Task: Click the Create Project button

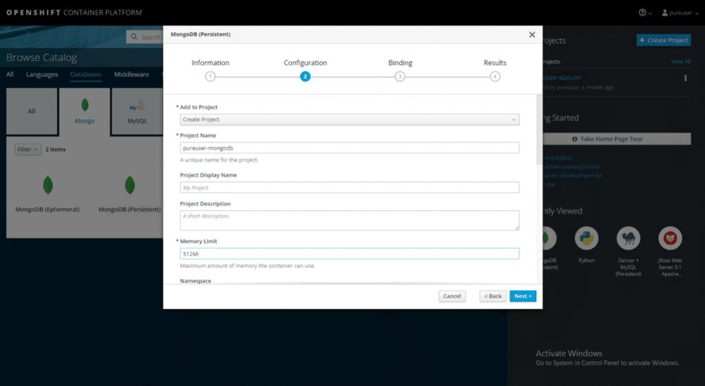Action: pyautogui.click(x=664, y=40)
